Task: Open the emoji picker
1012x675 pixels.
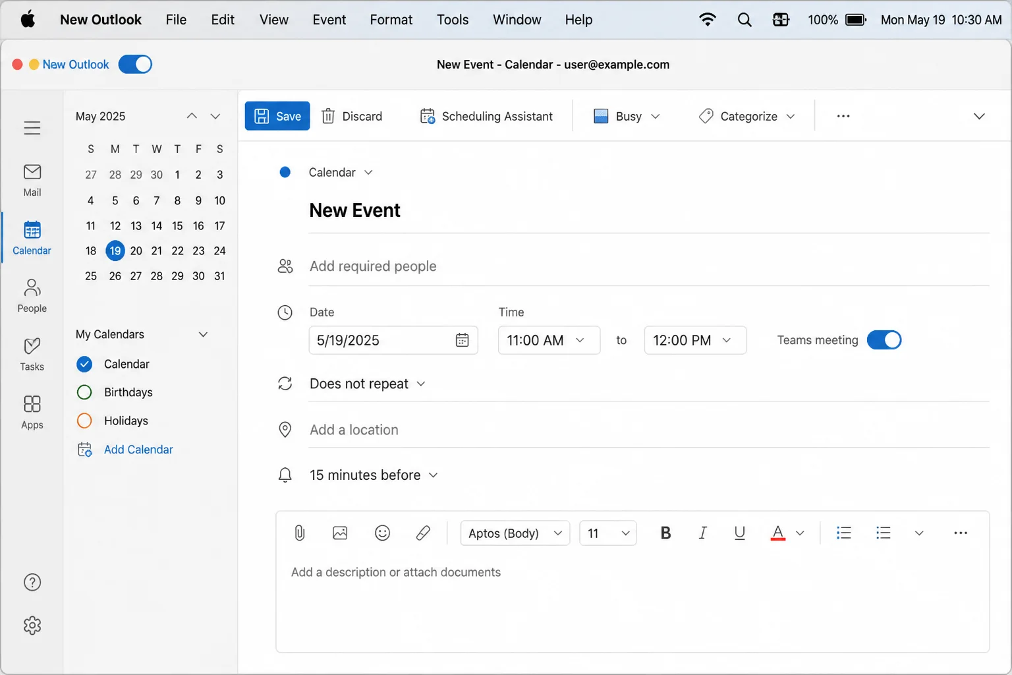Action: (382, 533)
